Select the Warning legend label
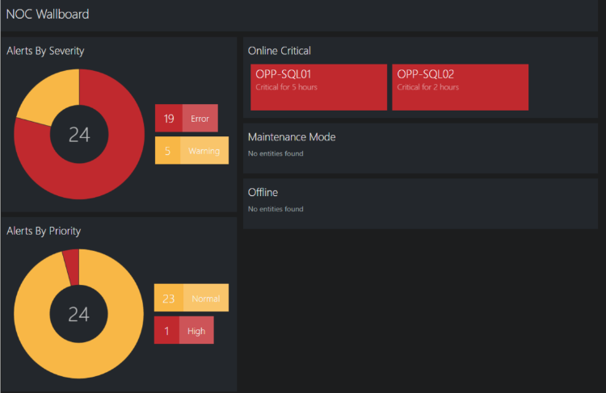 (x=204, y=150)
